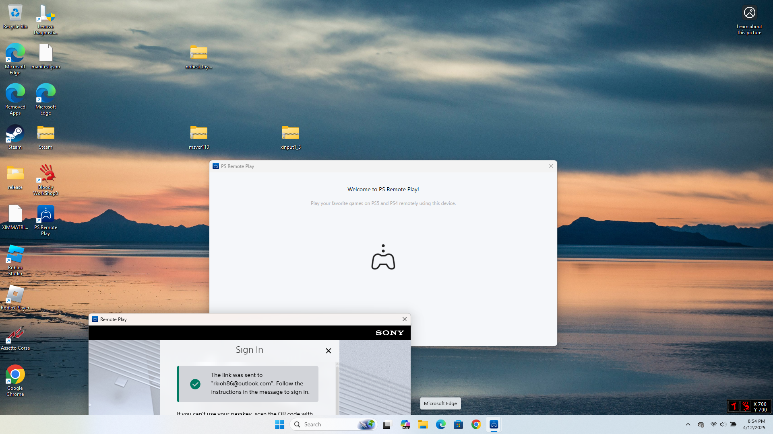773x434 pixels.
Task: Dismiss the Sign In panel with its X
Action: tap(329, 351)
